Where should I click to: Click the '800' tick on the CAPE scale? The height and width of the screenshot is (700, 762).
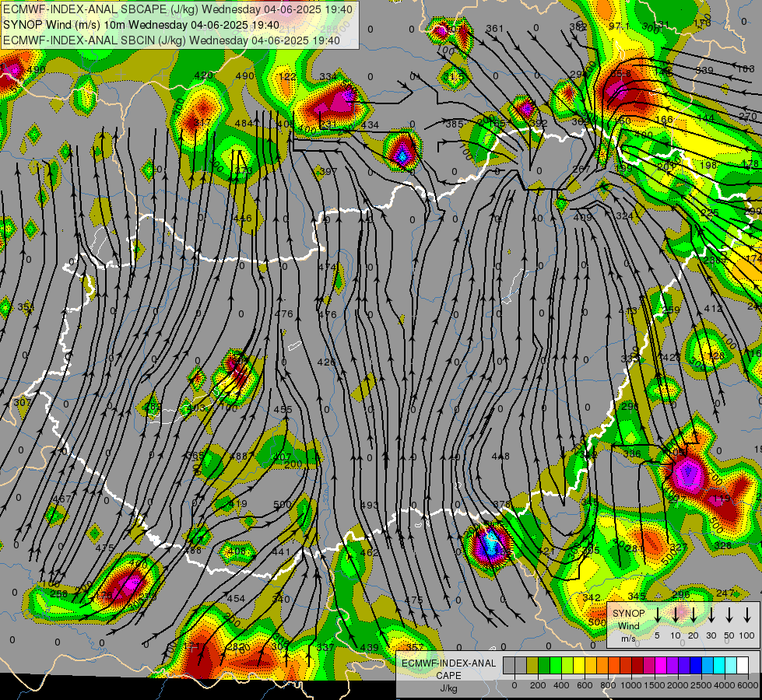point(608,685)
